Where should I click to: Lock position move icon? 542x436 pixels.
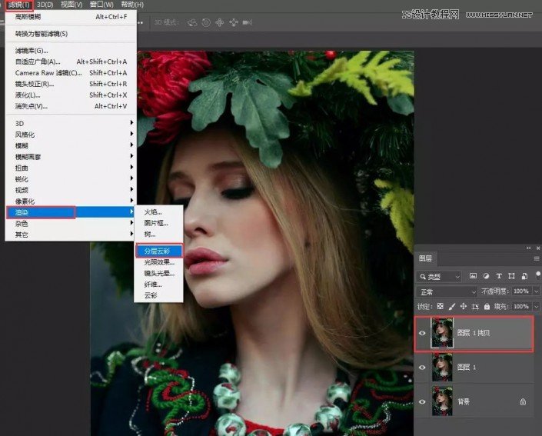tap(464, 306)
